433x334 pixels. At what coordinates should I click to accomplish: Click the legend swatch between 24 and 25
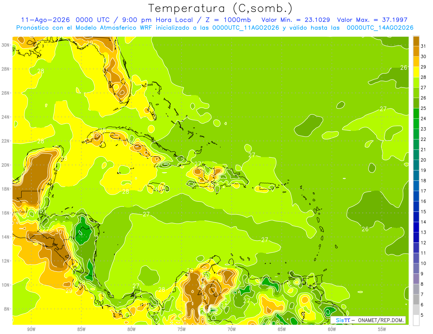click(x=416, y=113)
